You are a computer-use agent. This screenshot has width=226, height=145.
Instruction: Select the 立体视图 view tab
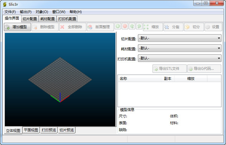tap(13, 130)
